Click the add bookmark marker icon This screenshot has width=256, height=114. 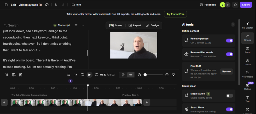coord(20,75)
